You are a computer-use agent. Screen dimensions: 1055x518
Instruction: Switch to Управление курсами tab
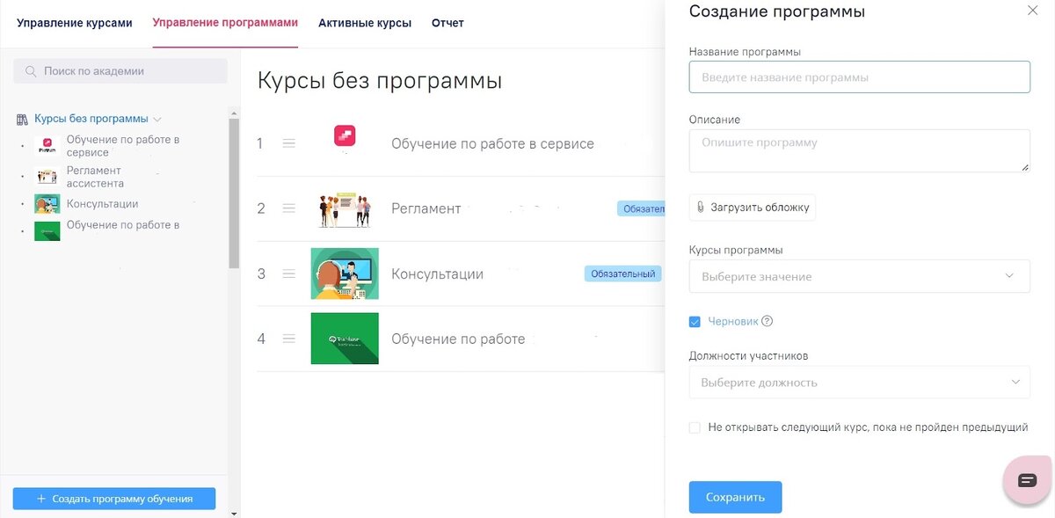coord(75,23)
